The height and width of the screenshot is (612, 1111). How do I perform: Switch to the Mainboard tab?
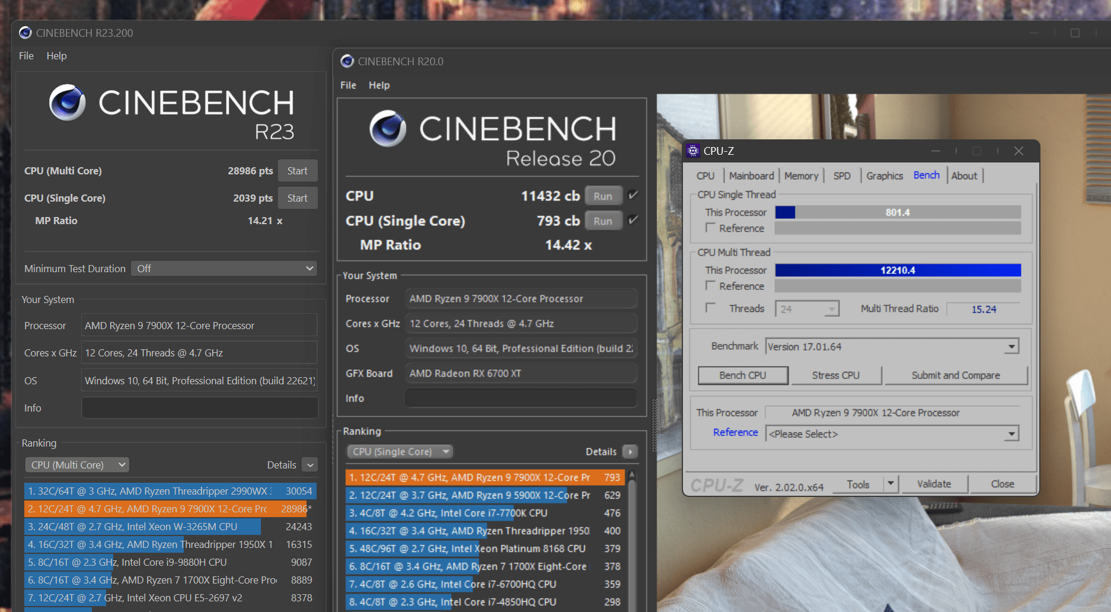tap(751, 176)
